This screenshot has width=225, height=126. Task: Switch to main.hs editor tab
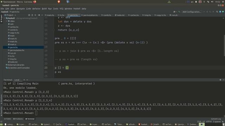[x=50, y=15]
